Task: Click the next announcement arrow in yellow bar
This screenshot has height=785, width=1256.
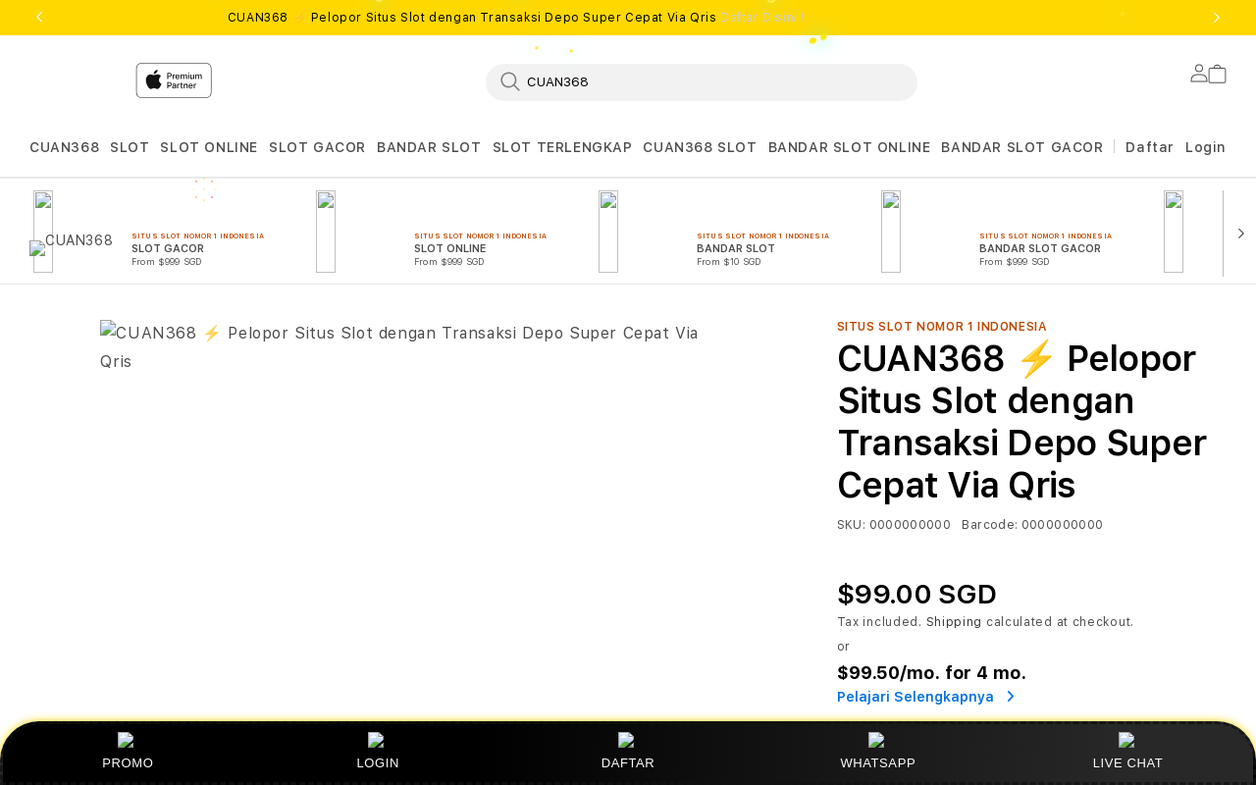Action: pos(1217,17)
